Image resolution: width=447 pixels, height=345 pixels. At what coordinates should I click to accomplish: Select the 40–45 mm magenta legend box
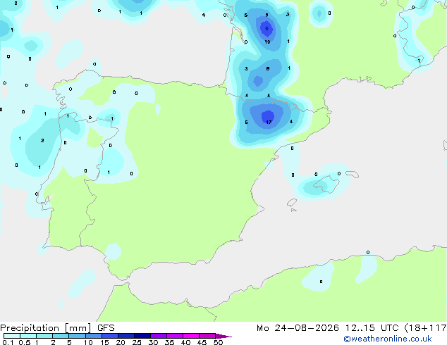coord(191,336)
